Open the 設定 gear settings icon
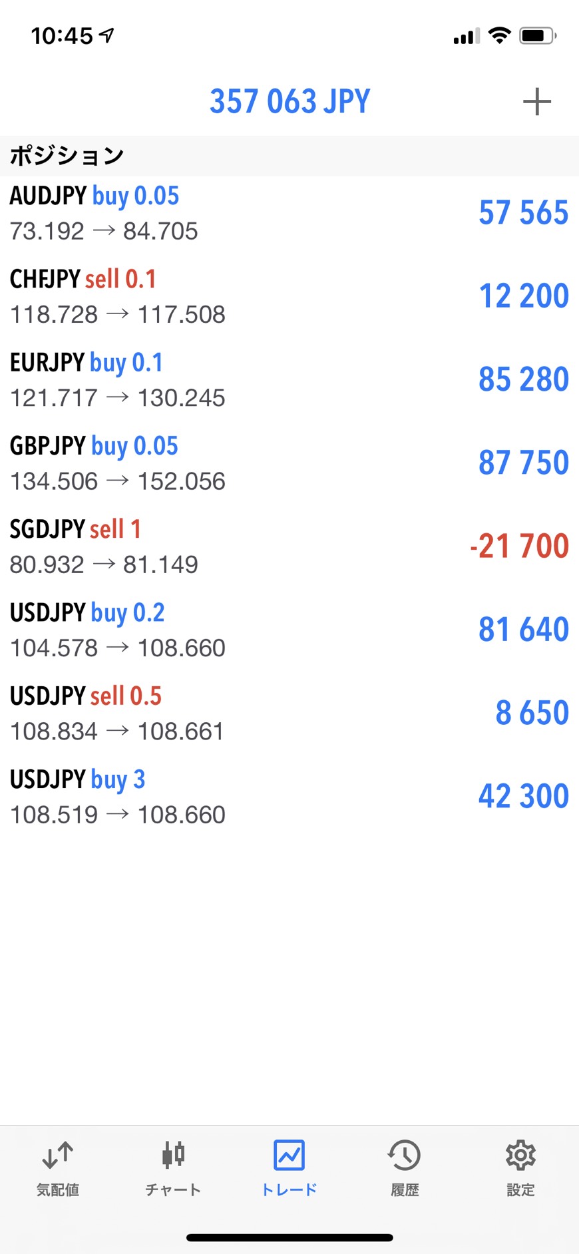The image size is (579, 1254). [520, 1155]
